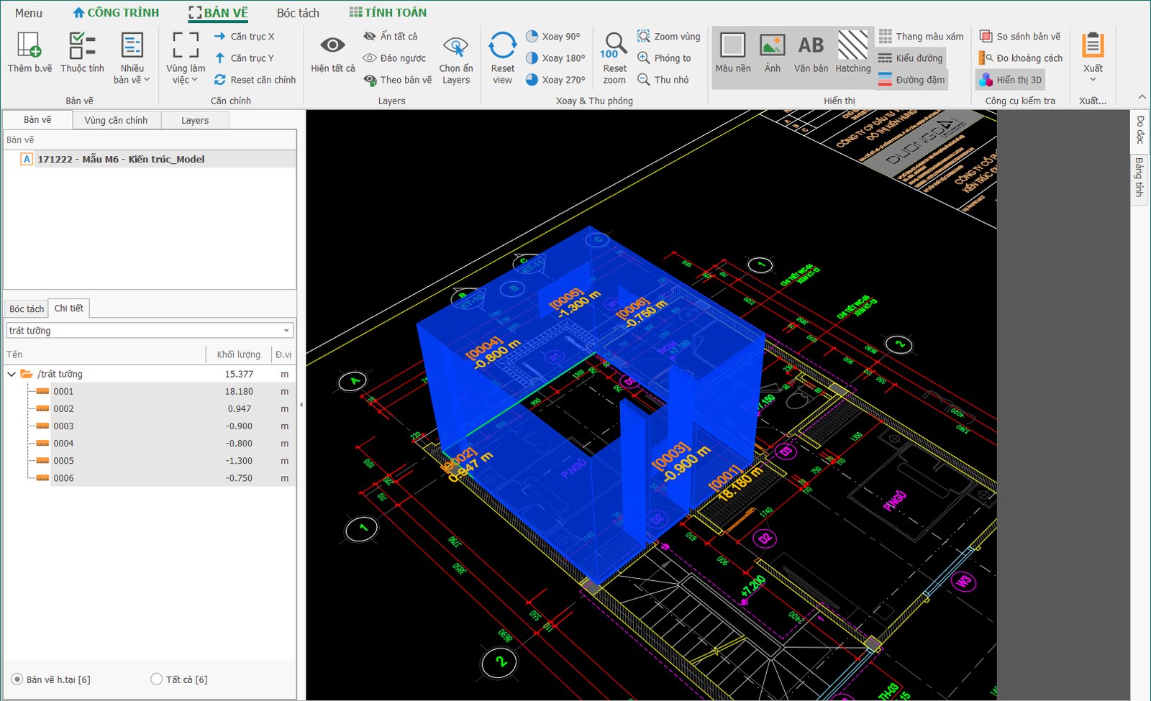Open the trát tường combo box
Viewport: 1151px width, 701px height.
pyautogui.click(x=150, y=331)
